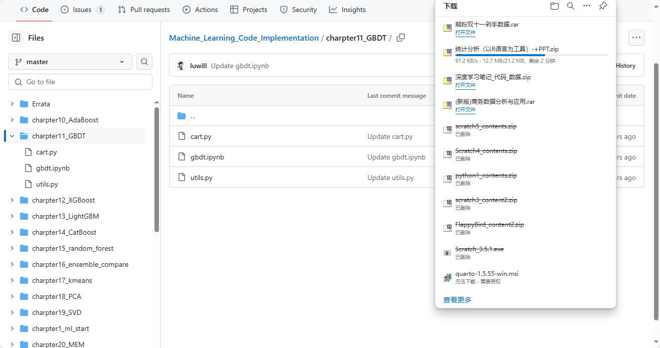Search downloads with magnifier icon
The width and height of the screenshot is (660, 348).
click(x=571, y=6)
